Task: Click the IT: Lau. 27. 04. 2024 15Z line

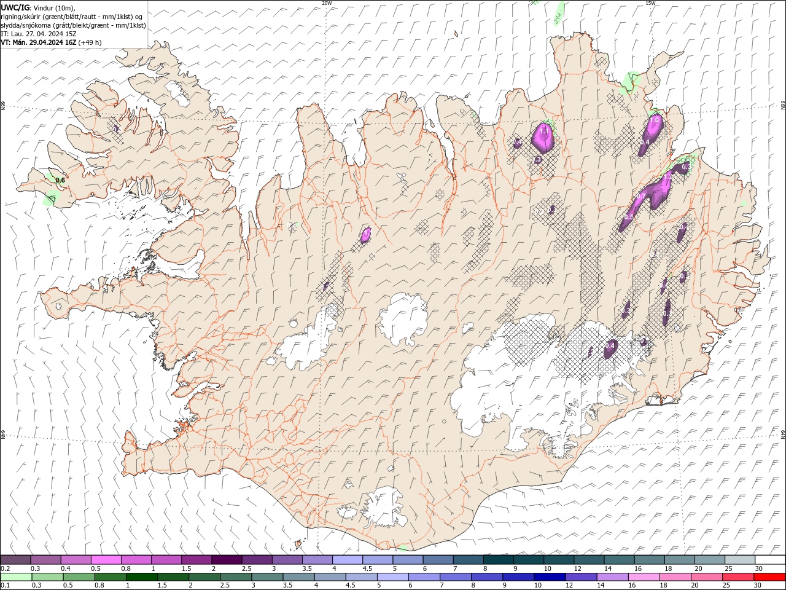Action: (39, 34)
